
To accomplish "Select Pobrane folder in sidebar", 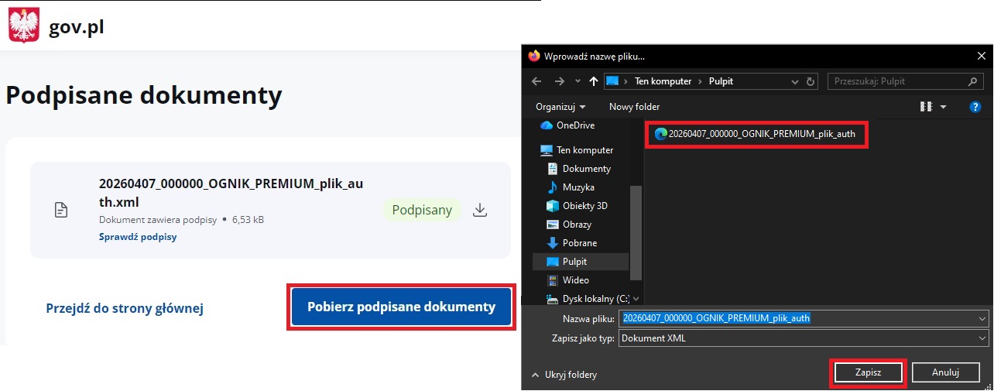I will tap(579, 243).
